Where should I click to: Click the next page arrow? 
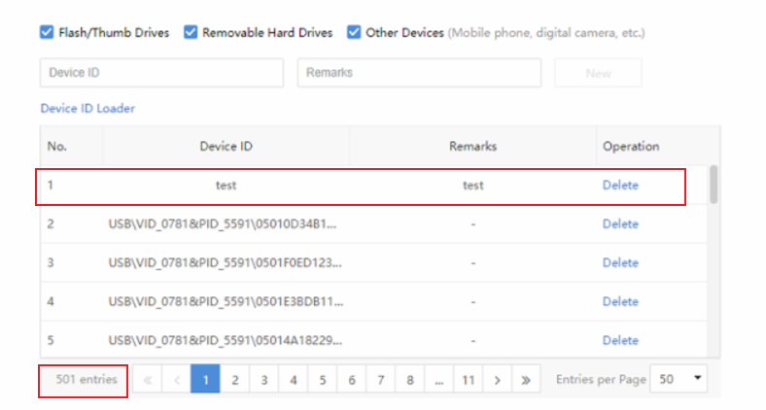pyautogui.click(x=497, y=380)
